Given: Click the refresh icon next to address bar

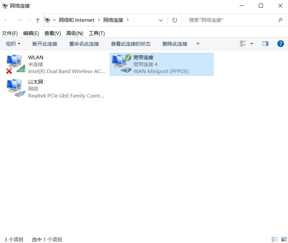Looking at the screenshot, I should pyautogui.click(x=174, y=20).
